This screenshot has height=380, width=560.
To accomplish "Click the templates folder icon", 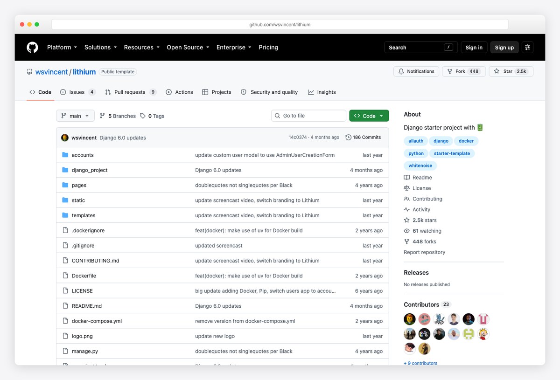I will pos(65,215).
